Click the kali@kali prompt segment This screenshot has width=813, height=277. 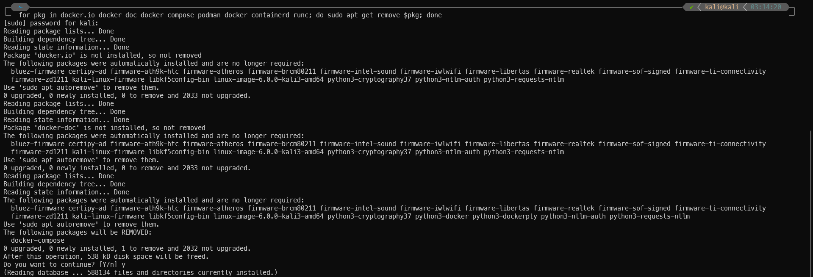pyautogui.click(x=722, y=7)
